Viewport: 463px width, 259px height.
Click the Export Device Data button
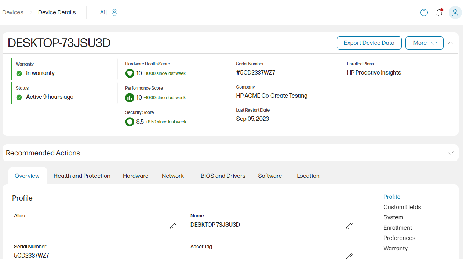[x=369, y=43]
